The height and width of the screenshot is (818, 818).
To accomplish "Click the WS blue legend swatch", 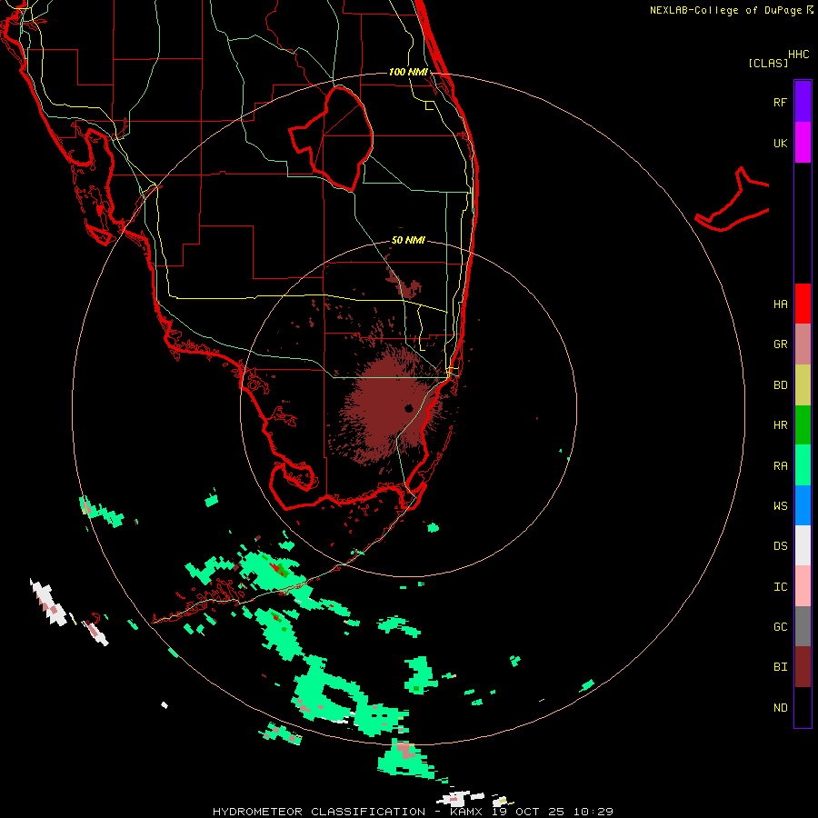I will (x=803, y=505).
